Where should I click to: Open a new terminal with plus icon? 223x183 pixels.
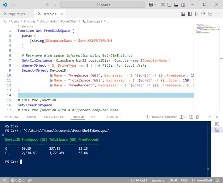point(181,117)
